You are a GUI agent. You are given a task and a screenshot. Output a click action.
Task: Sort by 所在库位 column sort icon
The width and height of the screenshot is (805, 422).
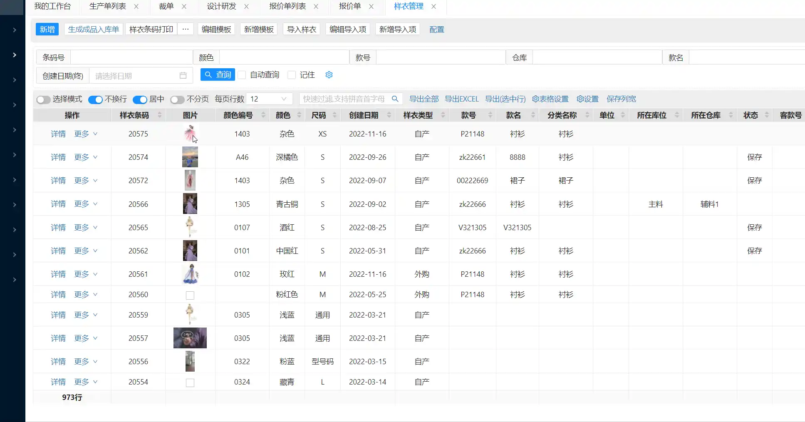[677, 115]
